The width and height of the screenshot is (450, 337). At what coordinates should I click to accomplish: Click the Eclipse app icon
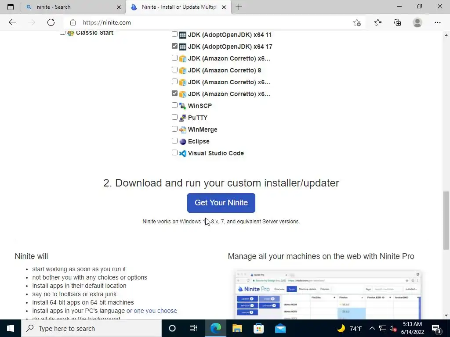coord(183,142)
